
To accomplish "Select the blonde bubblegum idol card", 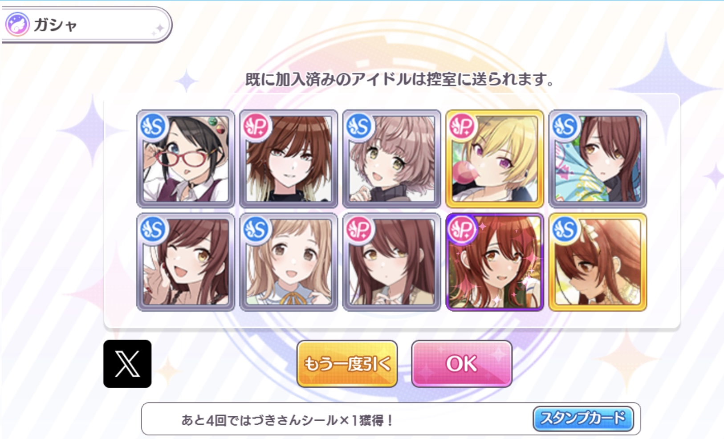I will (495, 159).
